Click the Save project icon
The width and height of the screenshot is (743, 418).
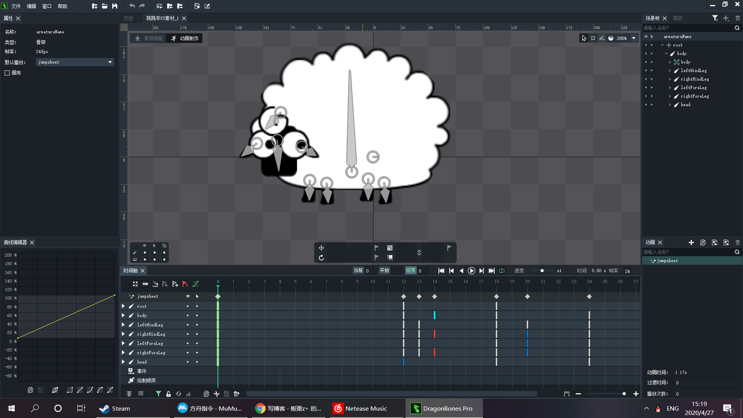[x=115, y=6]
